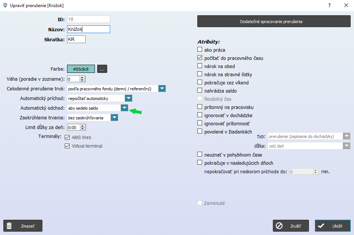
Task: Open the Zaokrúhlenie trvania dropdown
Action: point(114,117)
